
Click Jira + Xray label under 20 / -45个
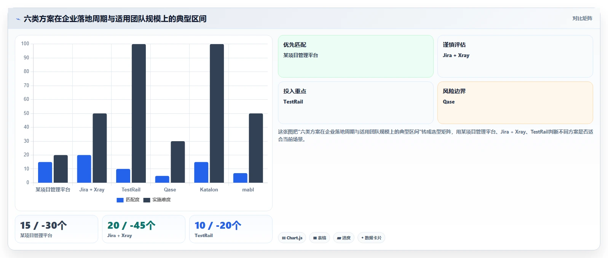coord(120,236)
